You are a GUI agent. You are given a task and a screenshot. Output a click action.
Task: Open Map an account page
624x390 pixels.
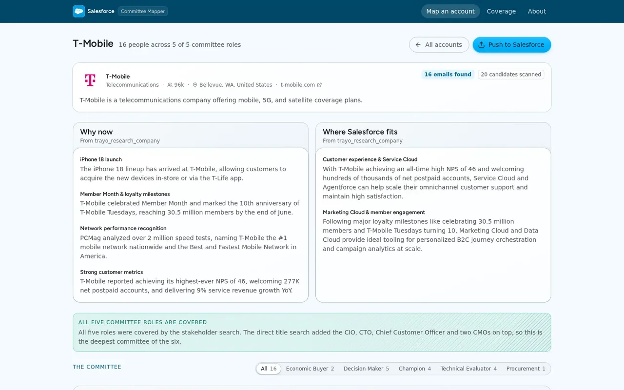pyautogui.click(x=450, y=11)
